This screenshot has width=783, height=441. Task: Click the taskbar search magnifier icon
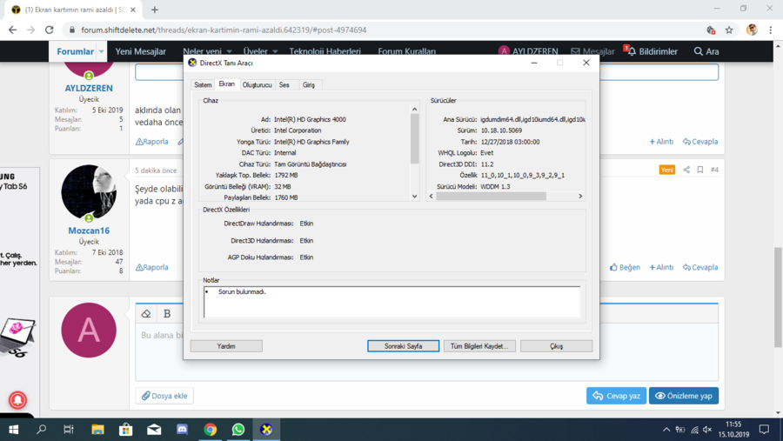[42, 430]
